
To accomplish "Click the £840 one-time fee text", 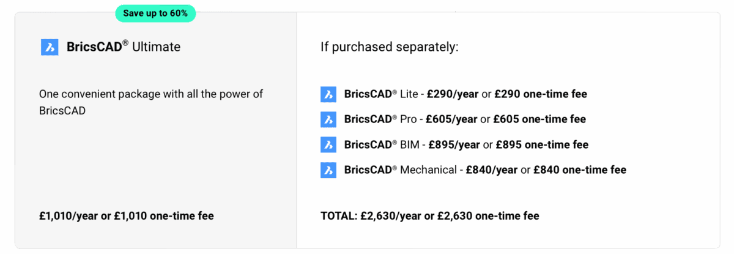I will click(x=580, y=170).
